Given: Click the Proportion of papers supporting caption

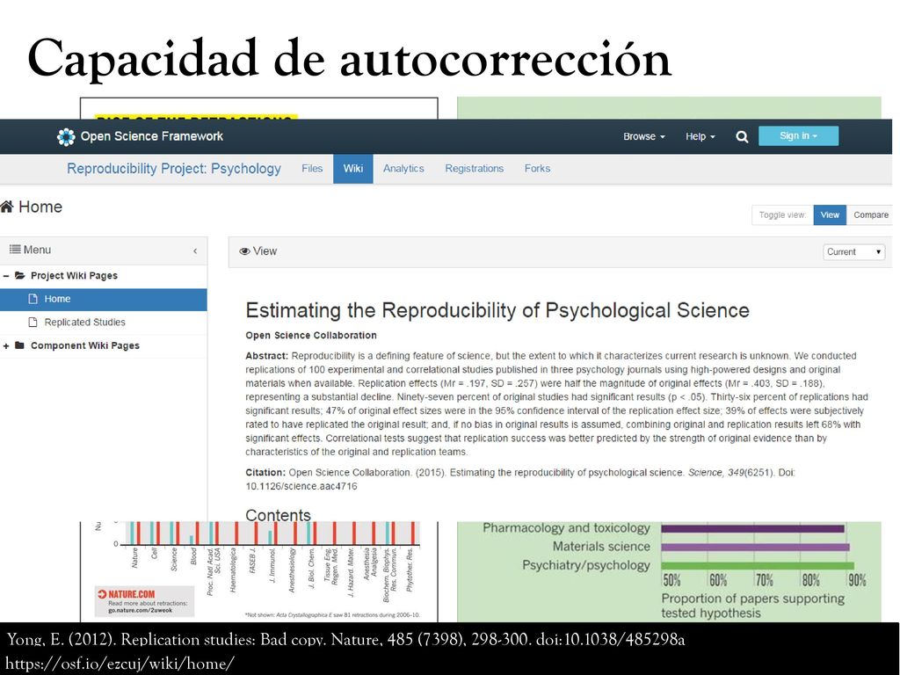Looking at the screenshot, I should point(752,606).
